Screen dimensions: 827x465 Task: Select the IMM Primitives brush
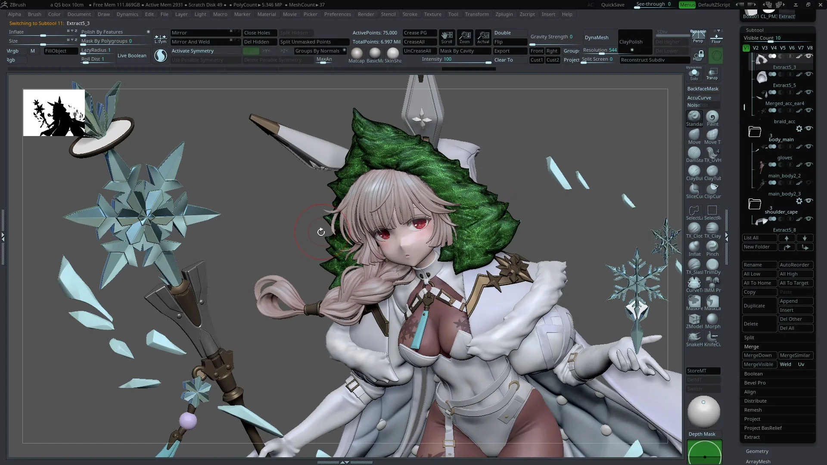712,285
